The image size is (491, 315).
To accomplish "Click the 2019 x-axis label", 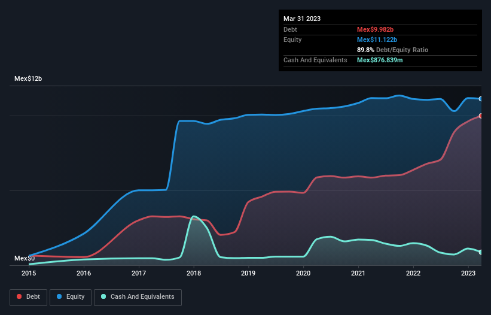I will point(248,273).
